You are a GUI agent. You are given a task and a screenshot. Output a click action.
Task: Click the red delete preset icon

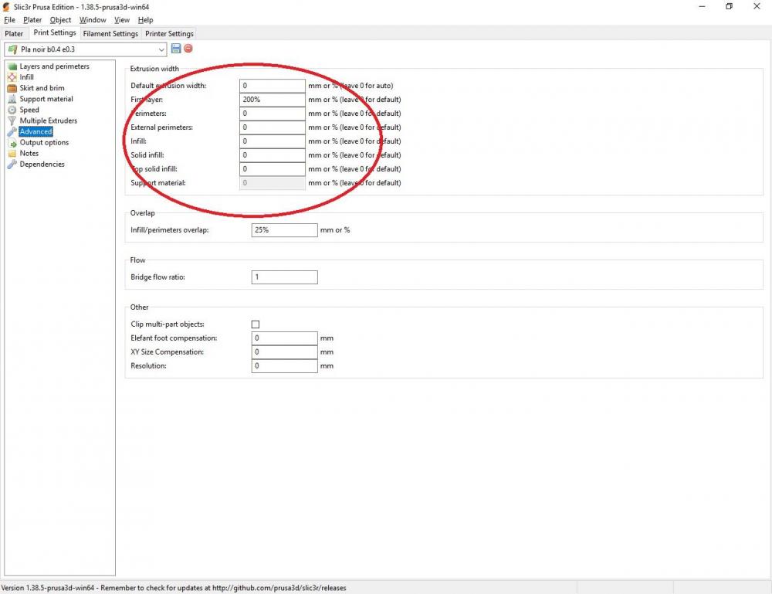(x=188, y=48)
